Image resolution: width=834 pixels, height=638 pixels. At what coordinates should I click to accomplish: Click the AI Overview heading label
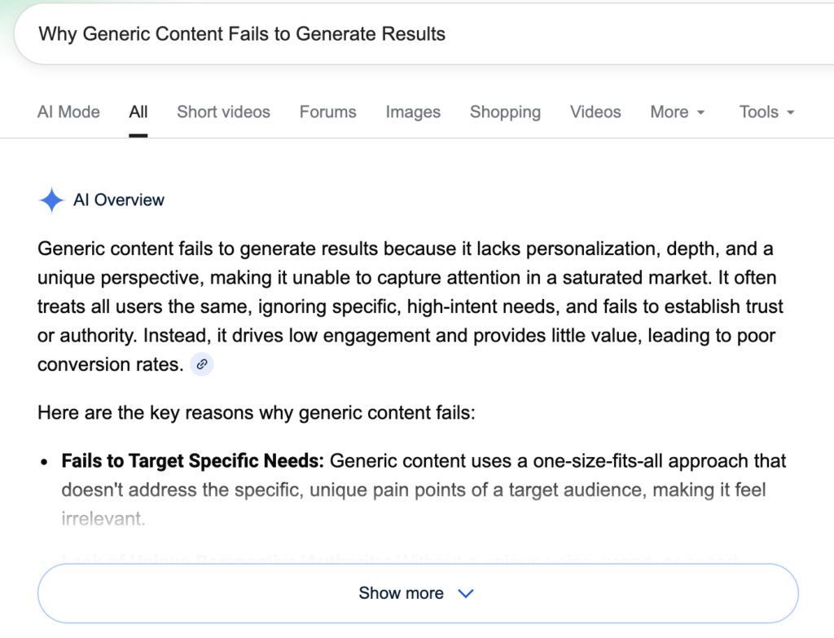[119, 200]
